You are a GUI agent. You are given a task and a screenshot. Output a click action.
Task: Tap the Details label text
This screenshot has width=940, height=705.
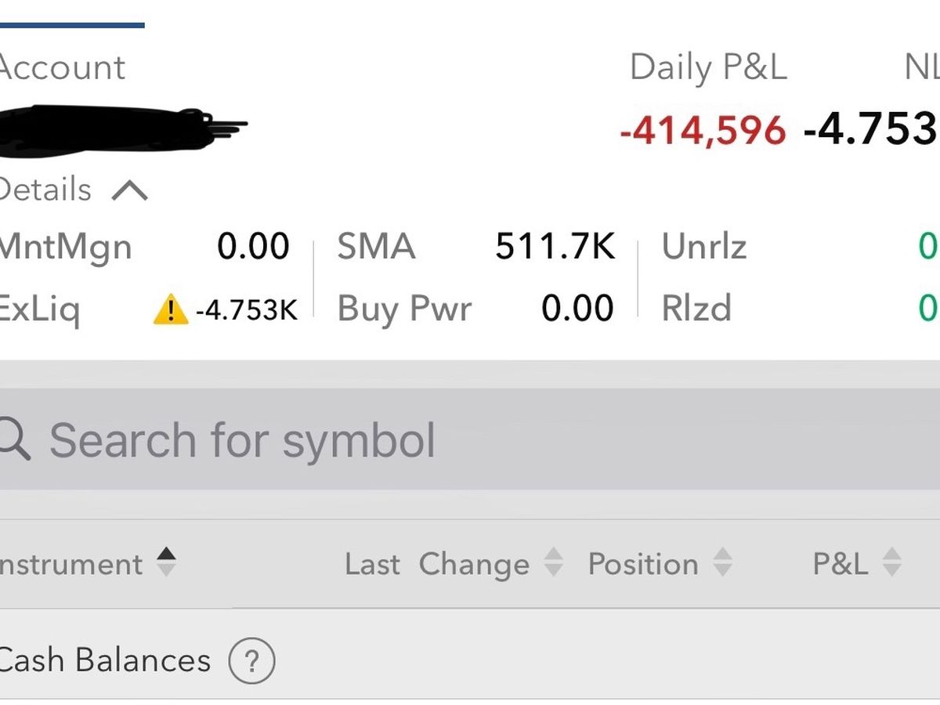pos(45,190)
